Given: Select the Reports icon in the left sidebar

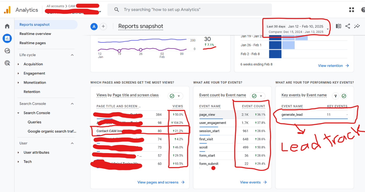Looking at the screenshot, I should click(x=7, y=38).
